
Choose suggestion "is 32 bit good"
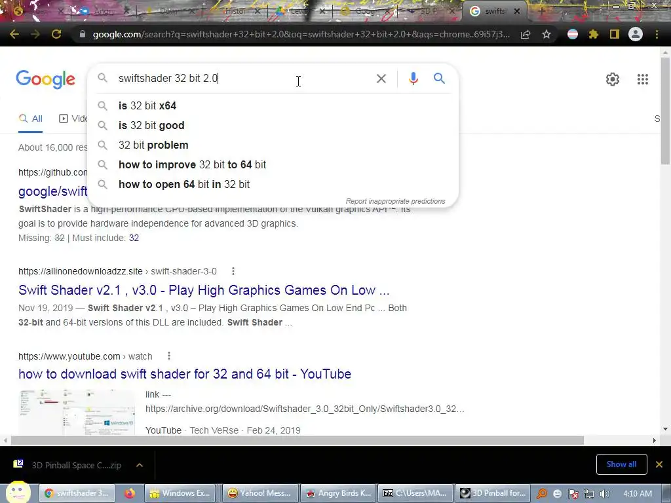[273, 125]
